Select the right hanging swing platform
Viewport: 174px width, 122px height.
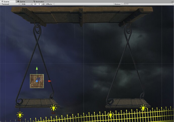[x=128, y=103]
